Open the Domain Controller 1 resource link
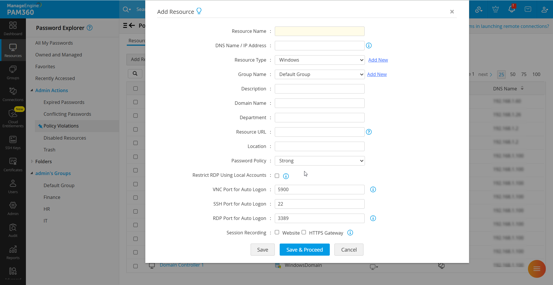This screenshot has height=285, width=553. pos(182,265)
